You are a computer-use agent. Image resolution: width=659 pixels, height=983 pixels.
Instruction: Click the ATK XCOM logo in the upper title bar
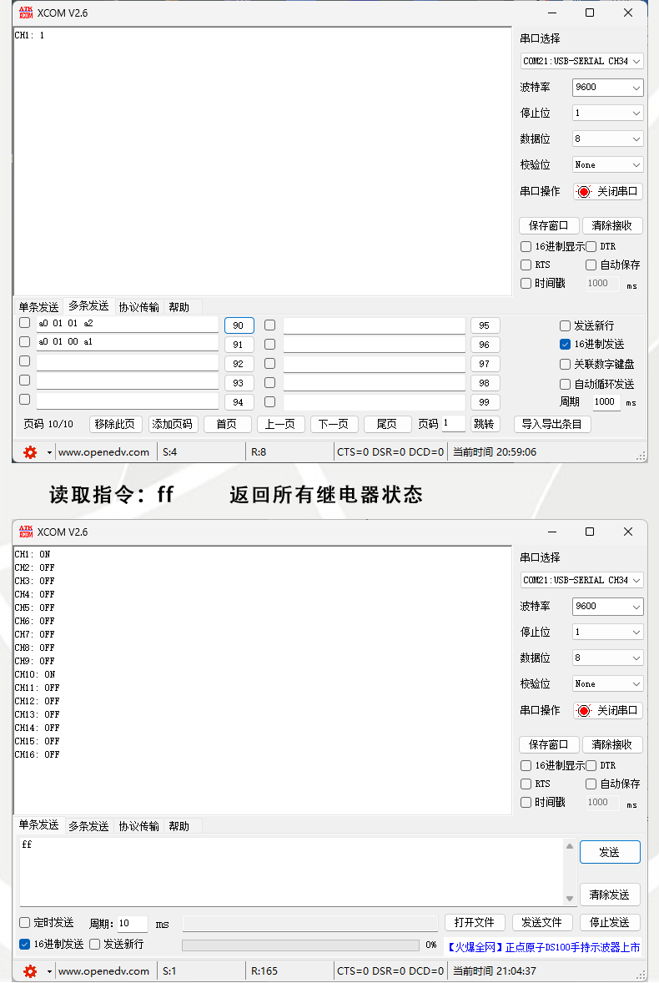[26, 13]
